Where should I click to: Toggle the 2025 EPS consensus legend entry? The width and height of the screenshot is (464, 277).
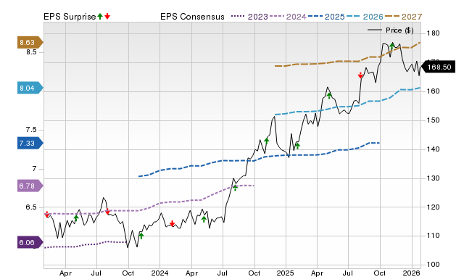pos(326,17)
